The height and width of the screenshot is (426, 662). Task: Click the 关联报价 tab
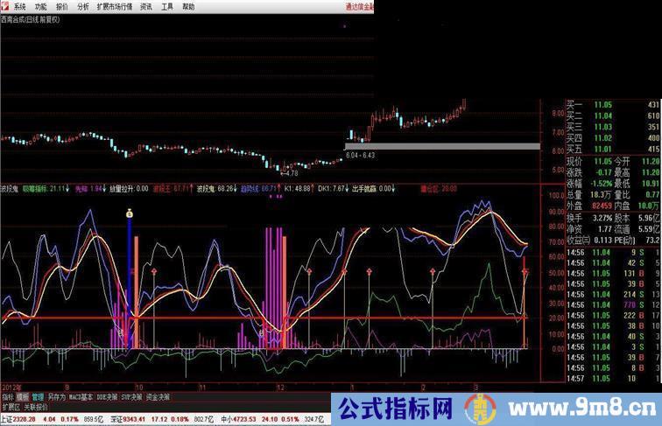click(x=36, y=407)
